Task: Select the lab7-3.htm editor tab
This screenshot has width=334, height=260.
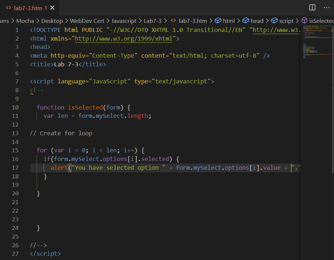Action: (30, 8)
